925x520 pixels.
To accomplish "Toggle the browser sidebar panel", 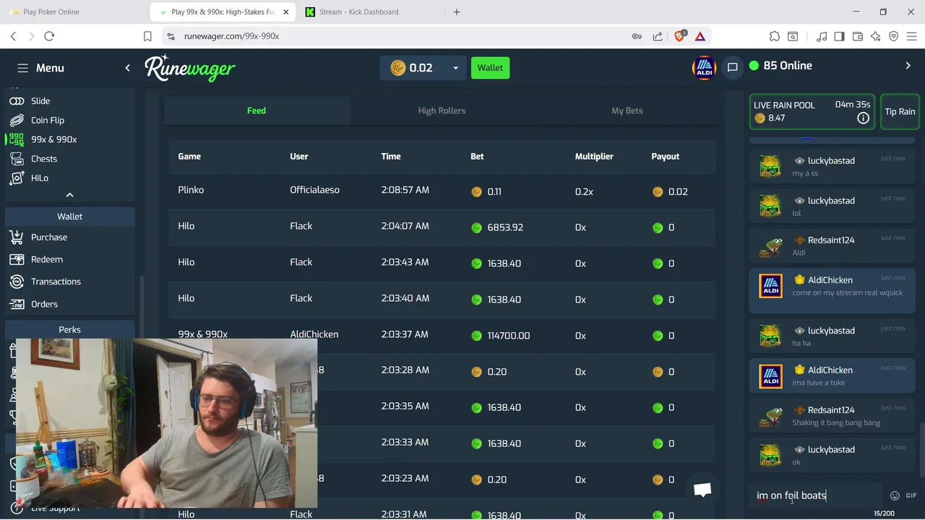I will [x=840, y=36].
